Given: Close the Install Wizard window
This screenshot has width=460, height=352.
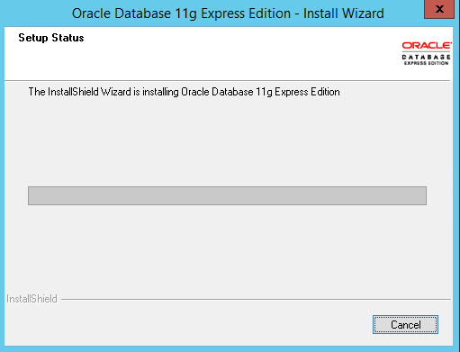Looking at the screenshot, I should (x=439, y=9).
